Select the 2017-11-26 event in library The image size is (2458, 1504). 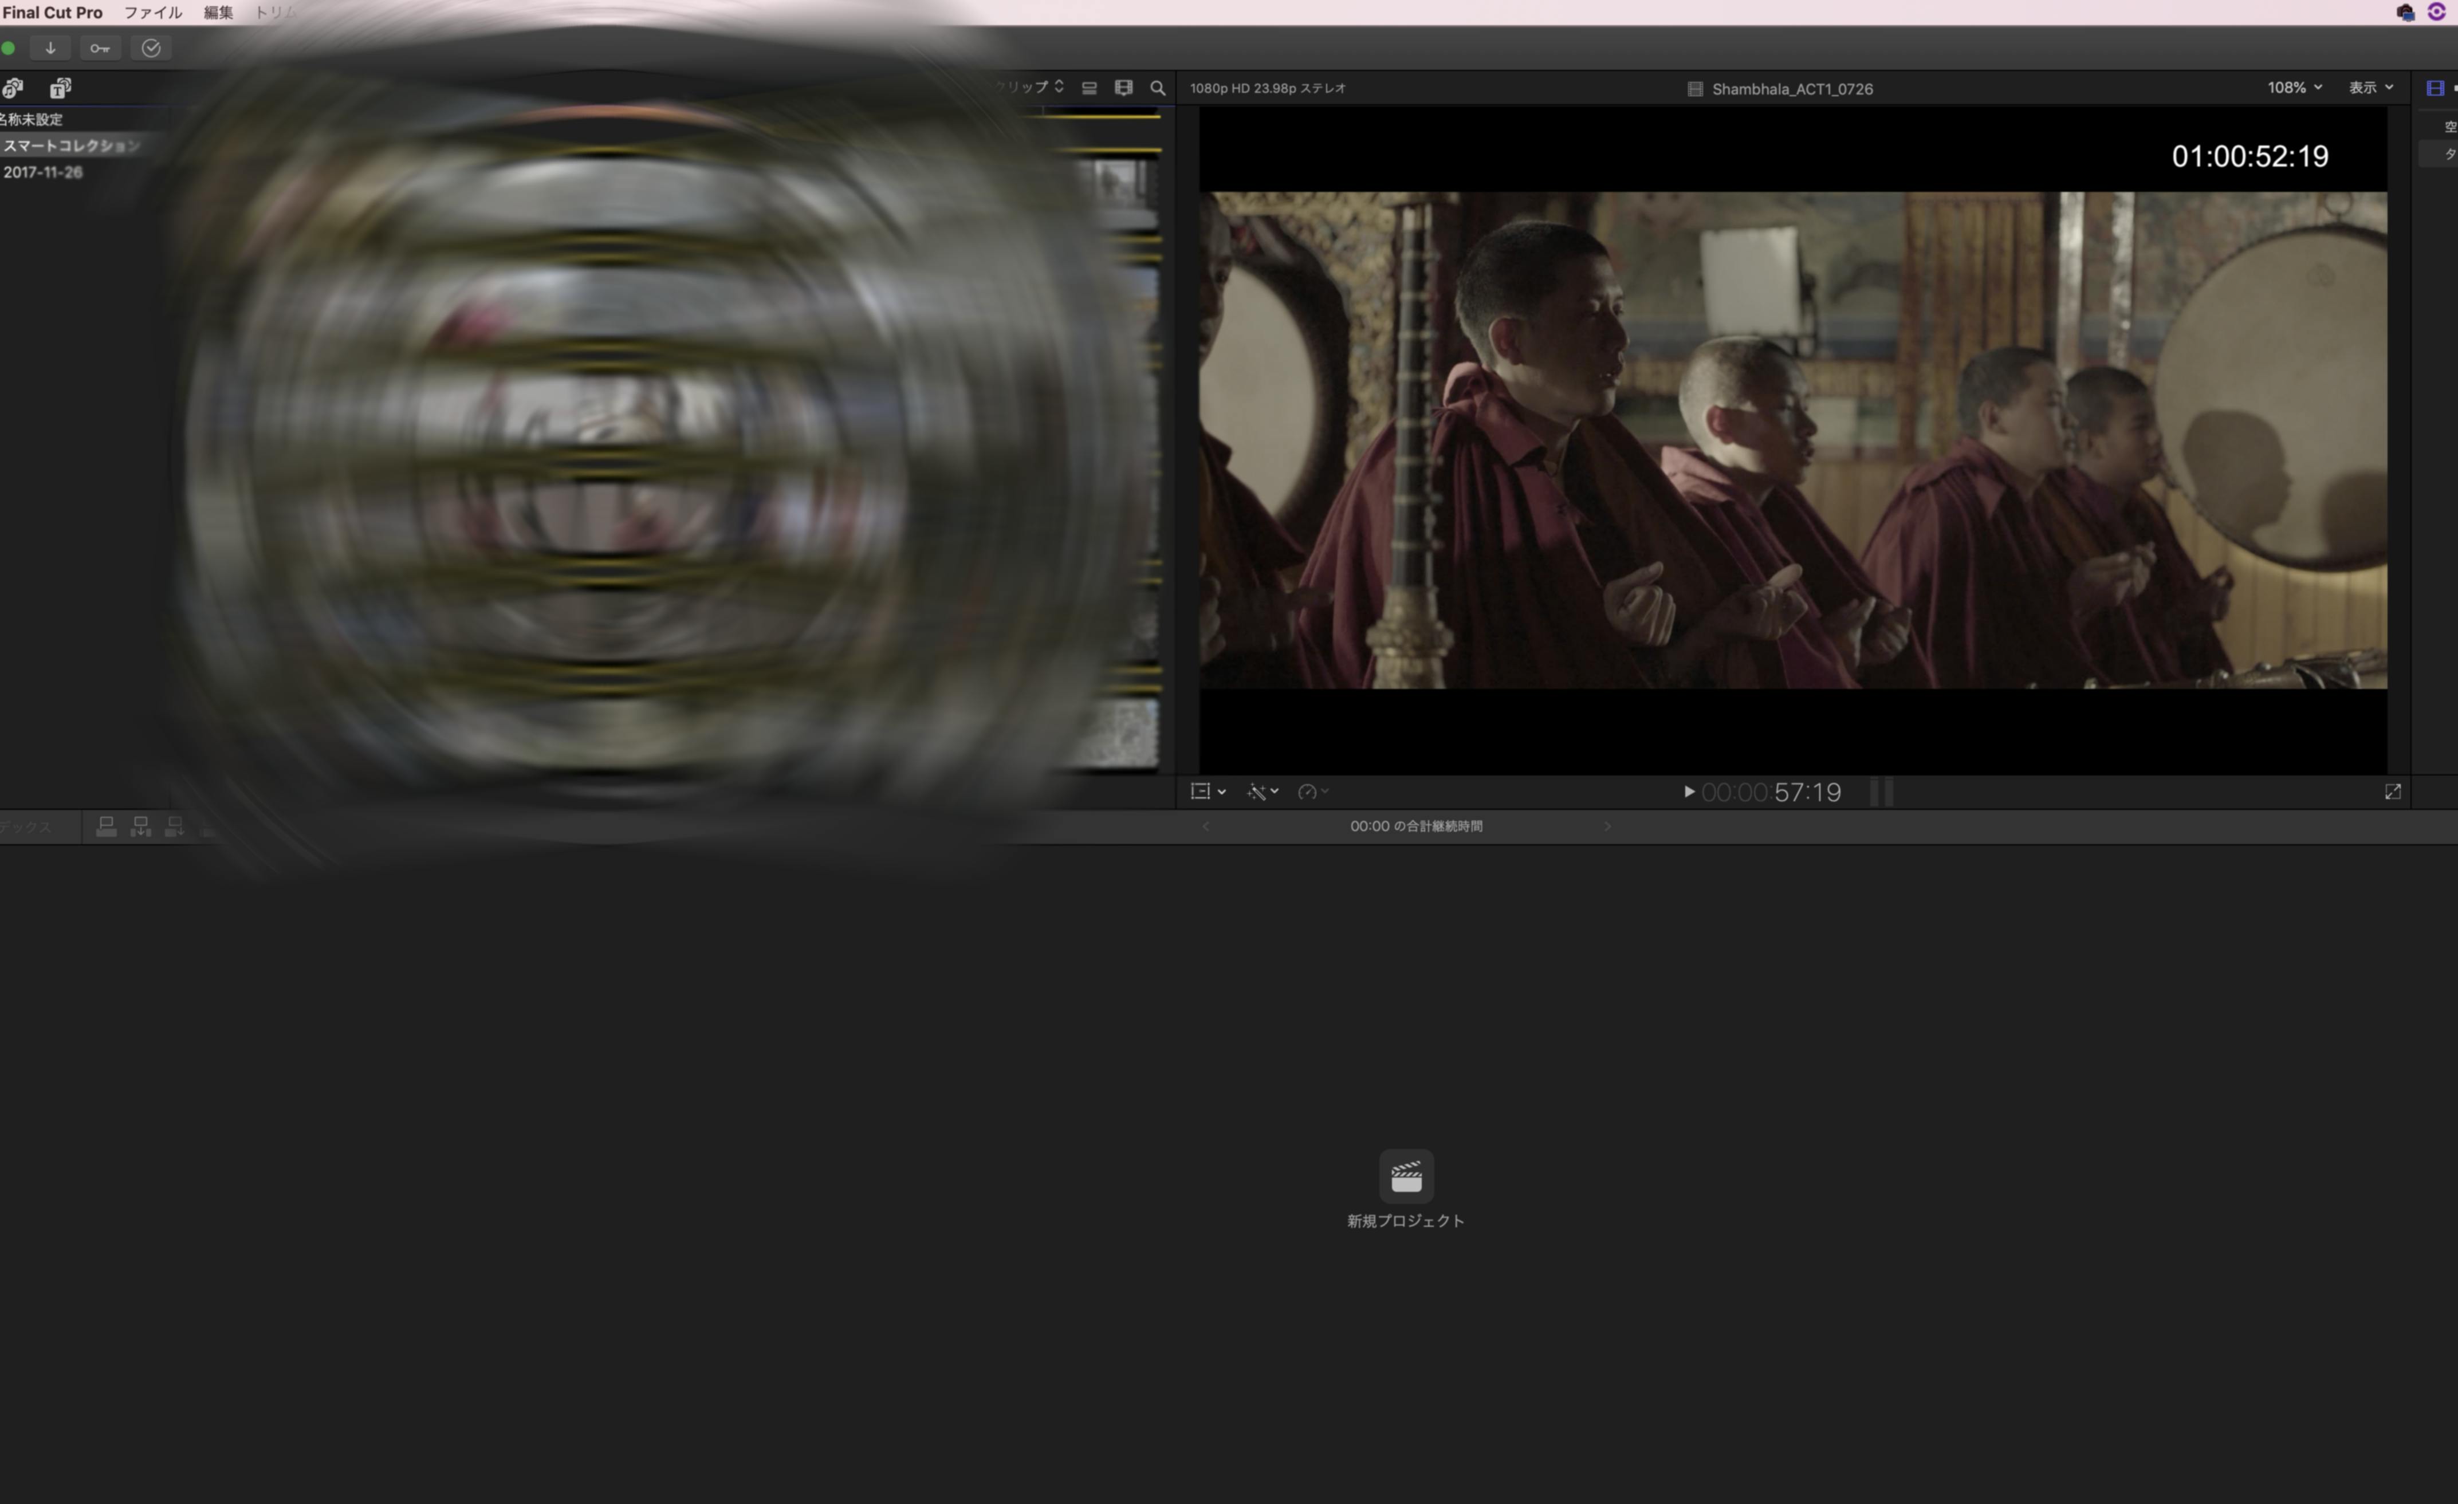pos(43,172)
